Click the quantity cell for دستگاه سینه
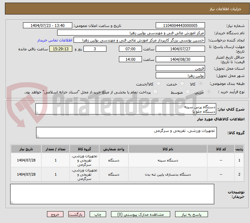The height and width of the screenshot is (223, 250). 56,160
